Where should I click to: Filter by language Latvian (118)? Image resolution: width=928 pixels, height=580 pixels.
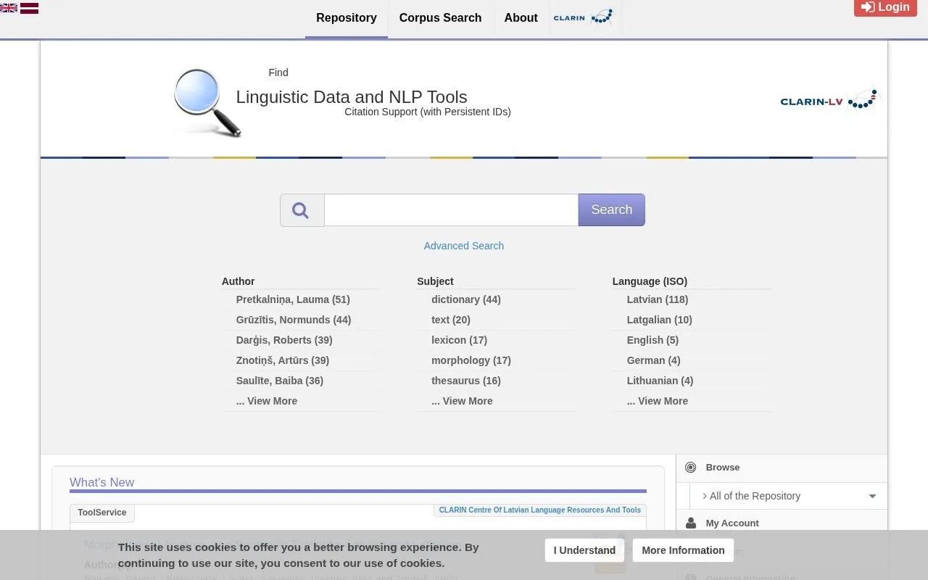pyautogui.click(x=658, y=299)
